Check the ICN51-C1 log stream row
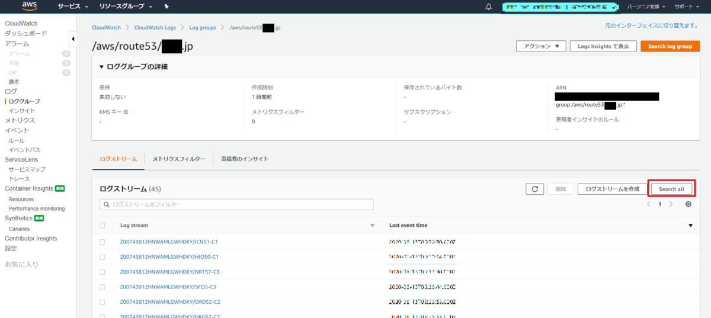 (103, 242)
